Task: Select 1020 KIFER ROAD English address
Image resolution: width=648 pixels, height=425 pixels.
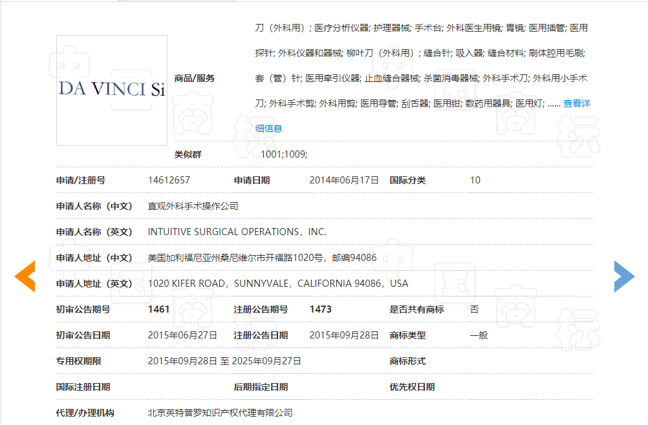Action: pos(278,284)
